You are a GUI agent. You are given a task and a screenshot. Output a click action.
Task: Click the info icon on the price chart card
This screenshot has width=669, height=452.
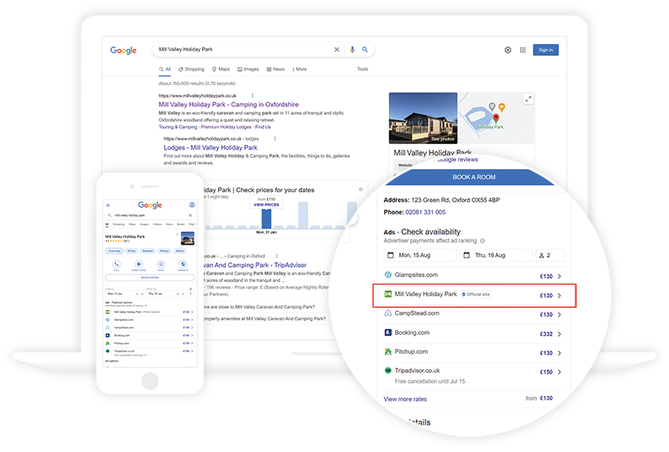[360, 190]
